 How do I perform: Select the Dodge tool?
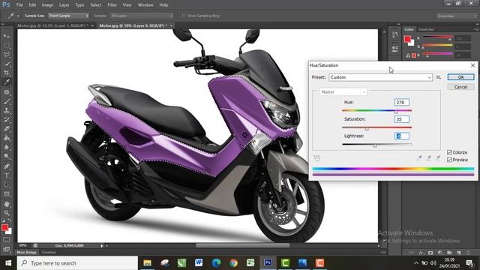point(7,157)
